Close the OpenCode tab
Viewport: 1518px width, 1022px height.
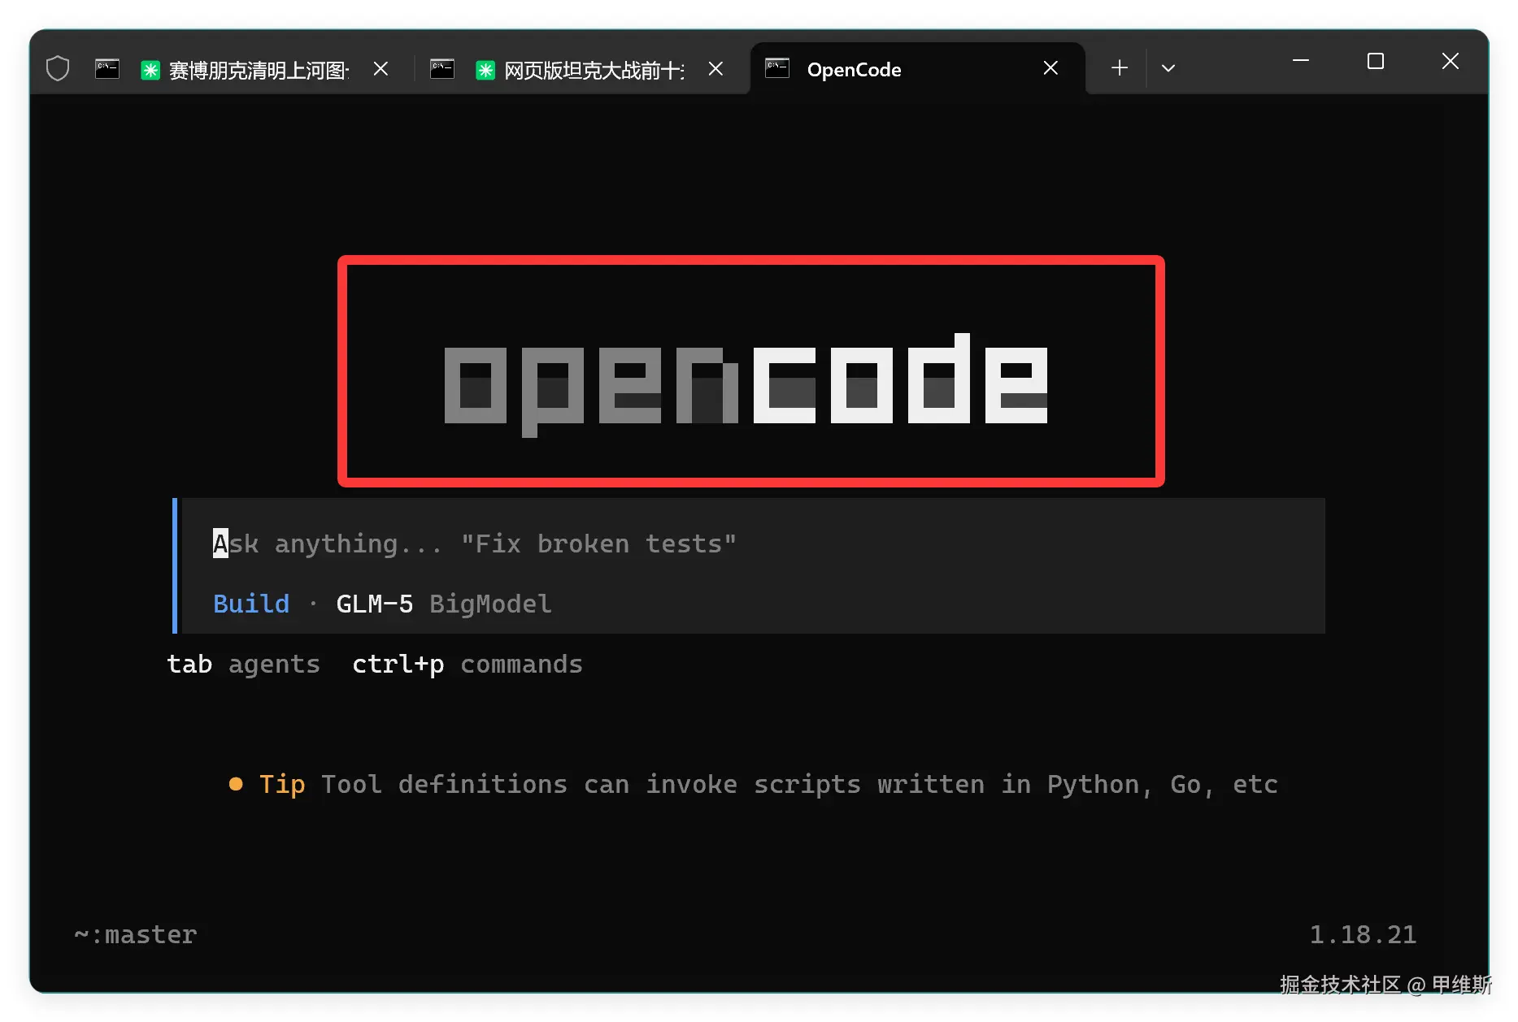coord(1050,68)
